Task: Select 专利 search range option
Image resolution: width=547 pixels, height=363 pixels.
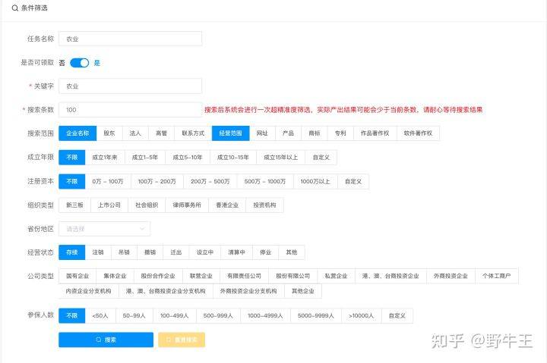Action: [x=340, y=133]
